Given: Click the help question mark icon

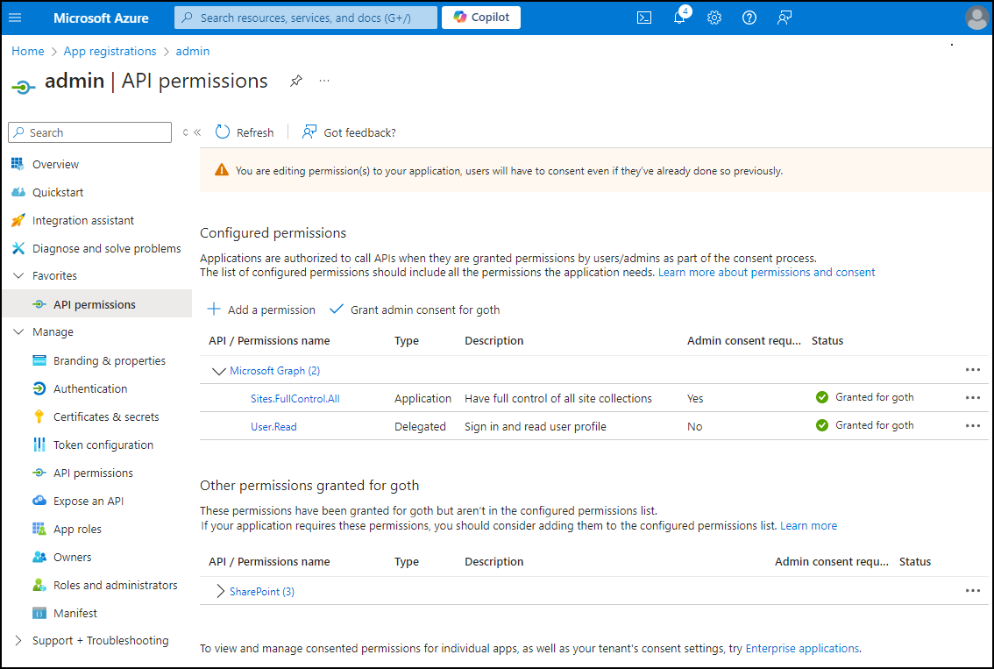Looking at the screenshot, I should pos(749,18).
